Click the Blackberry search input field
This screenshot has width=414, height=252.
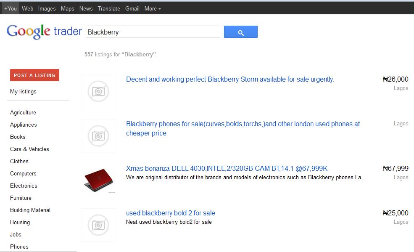pos(152,32)
